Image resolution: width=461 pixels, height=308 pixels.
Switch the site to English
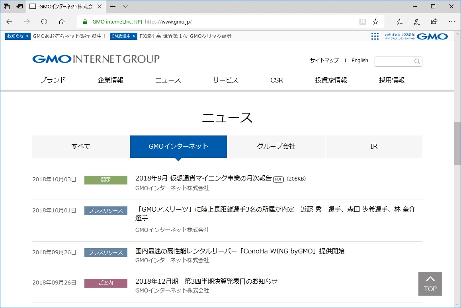(359, 60)
